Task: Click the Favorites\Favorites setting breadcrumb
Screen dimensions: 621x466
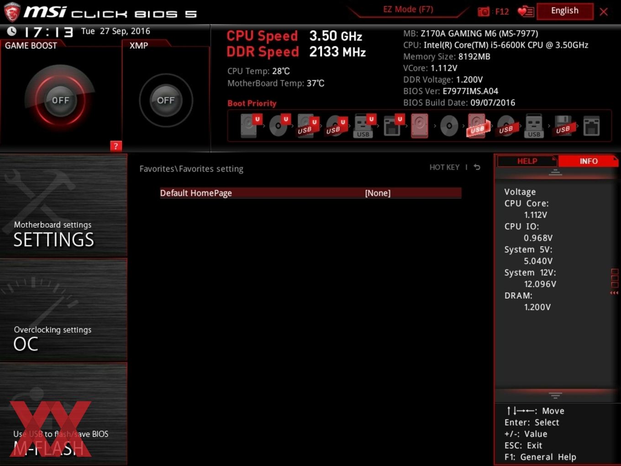Action: pos(191,169)
